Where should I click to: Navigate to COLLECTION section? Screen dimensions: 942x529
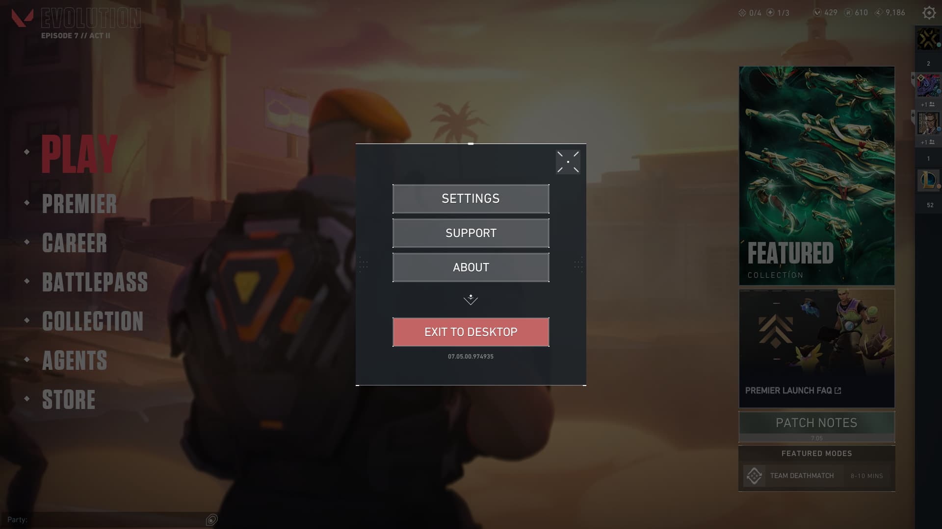93,321
